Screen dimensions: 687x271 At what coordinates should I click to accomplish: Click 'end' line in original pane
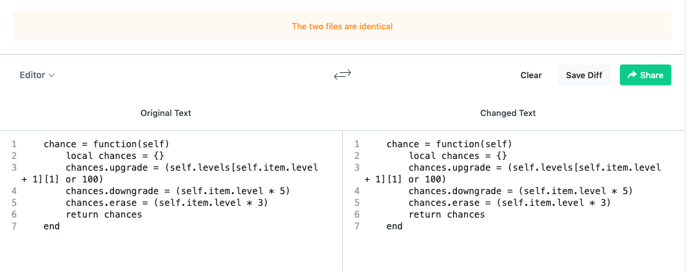click(x=51, y=226)
